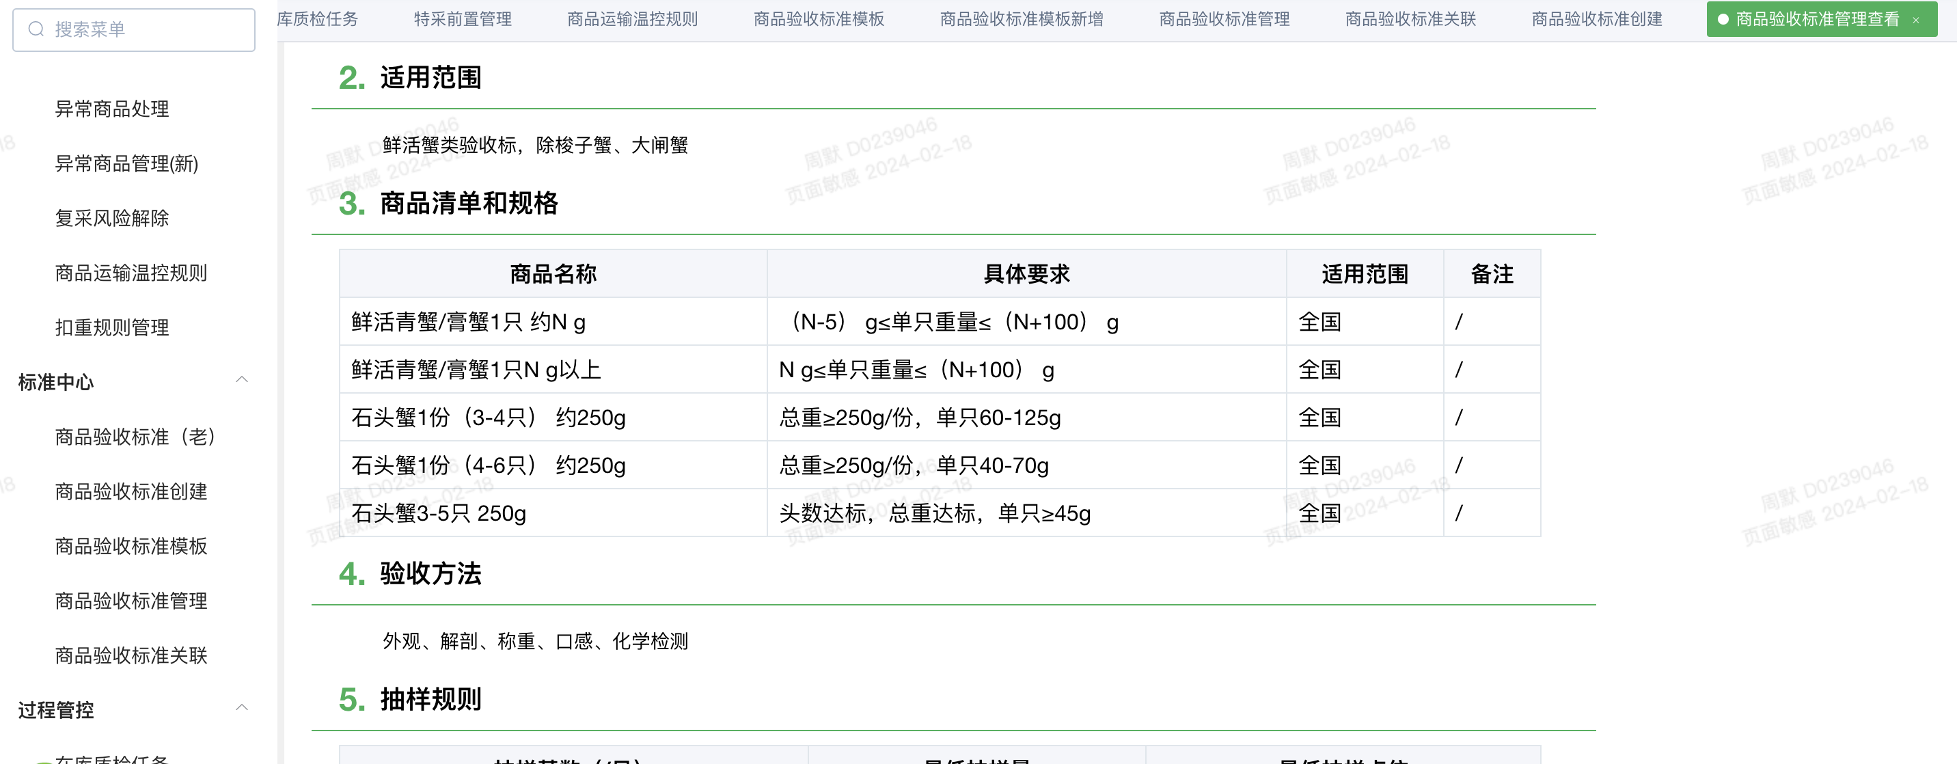1957x764 pixels.
Task: Open 商品验收标准关联 in sidebar
Action: pos(131,655)
